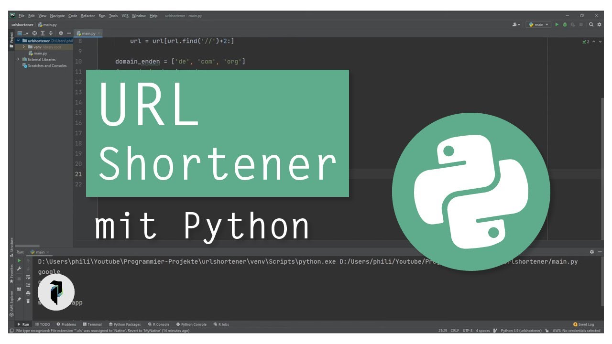The width and height of the screenshot is (612, 344).
Task: Jump to next highlighted problem arrow
Action: (601, 42)
